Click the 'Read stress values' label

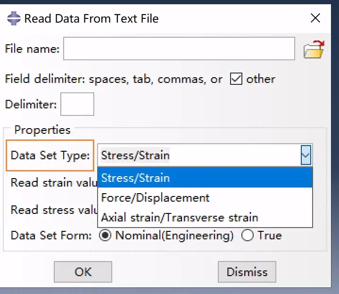[x=54, y=210]
